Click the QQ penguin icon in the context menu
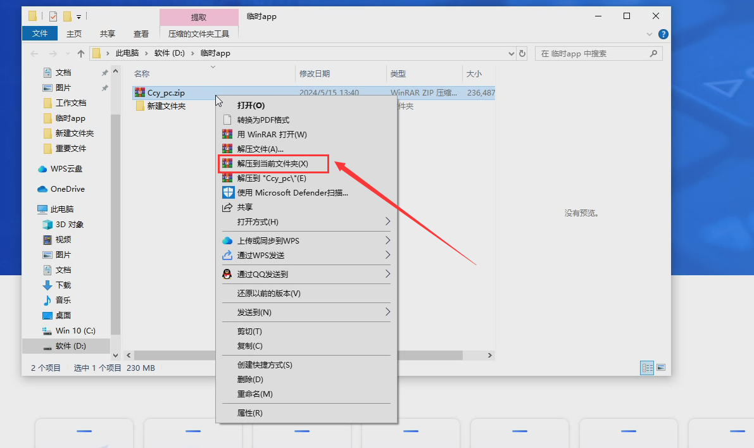Viewport: 754px width, 448px height. tap(228, 274)
